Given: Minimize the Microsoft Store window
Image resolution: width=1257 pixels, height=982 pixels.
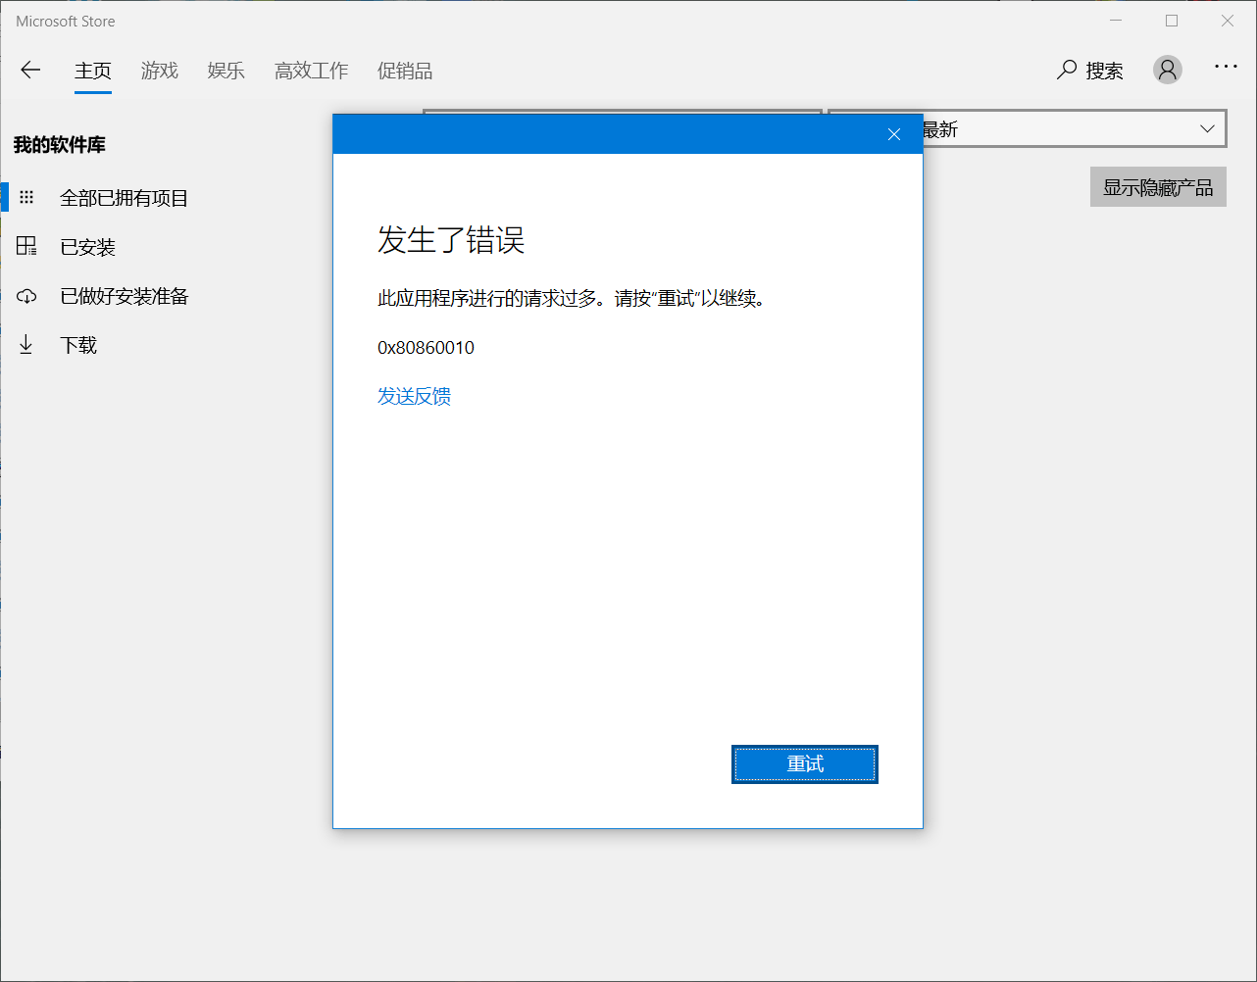Looking at the screenshot, I should coord(1116,21).
